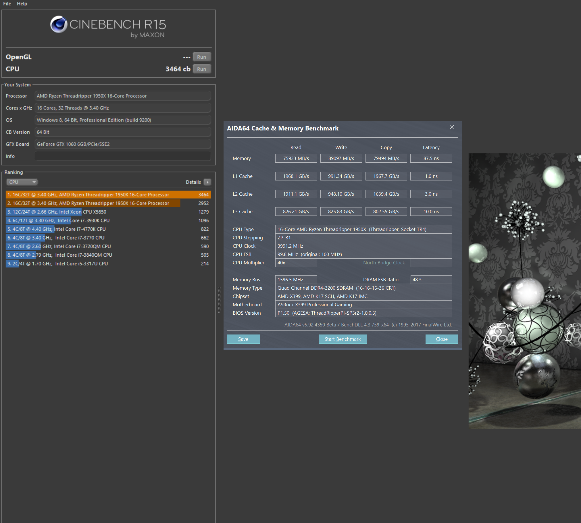Select the Intel Core i7-4770K ranking row
Screen dimensions: 581x523
[108, 229]
